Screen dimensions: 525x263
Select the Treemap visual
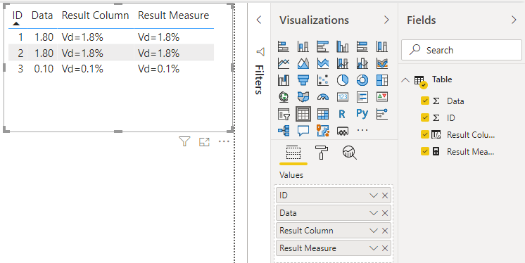(x=382, y=80)
